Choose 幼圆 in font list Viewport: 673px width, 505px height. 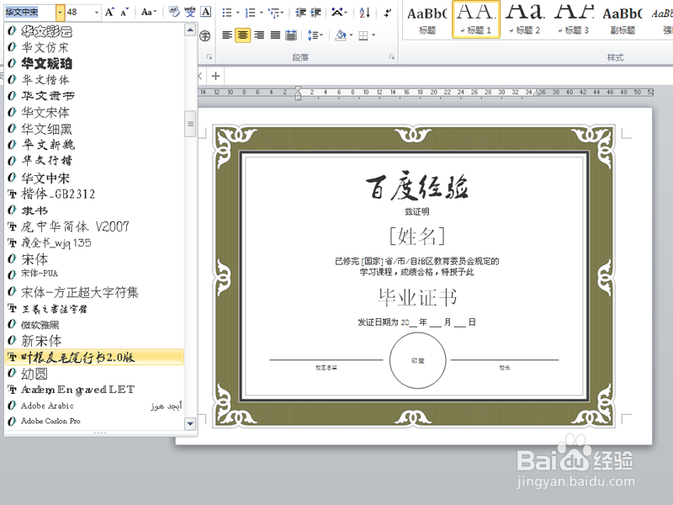94,374
